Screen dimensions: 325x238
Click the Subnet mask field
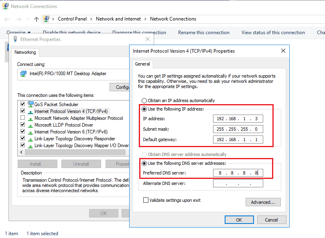238,129
